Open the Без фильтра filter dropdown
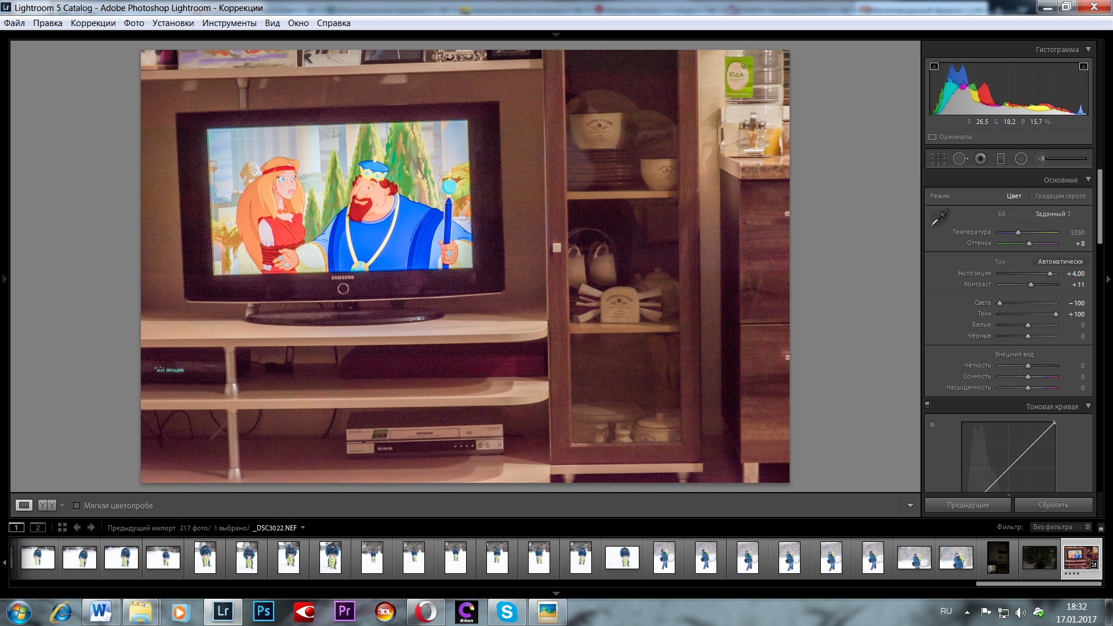The image size is (1113, 626). (x=1061, y=527)
